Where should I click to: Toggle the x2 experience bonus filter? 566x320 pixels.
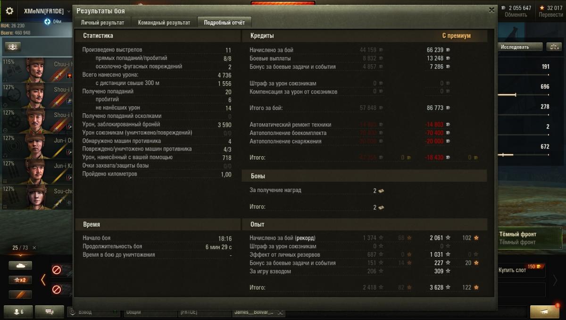click(20, 280)
